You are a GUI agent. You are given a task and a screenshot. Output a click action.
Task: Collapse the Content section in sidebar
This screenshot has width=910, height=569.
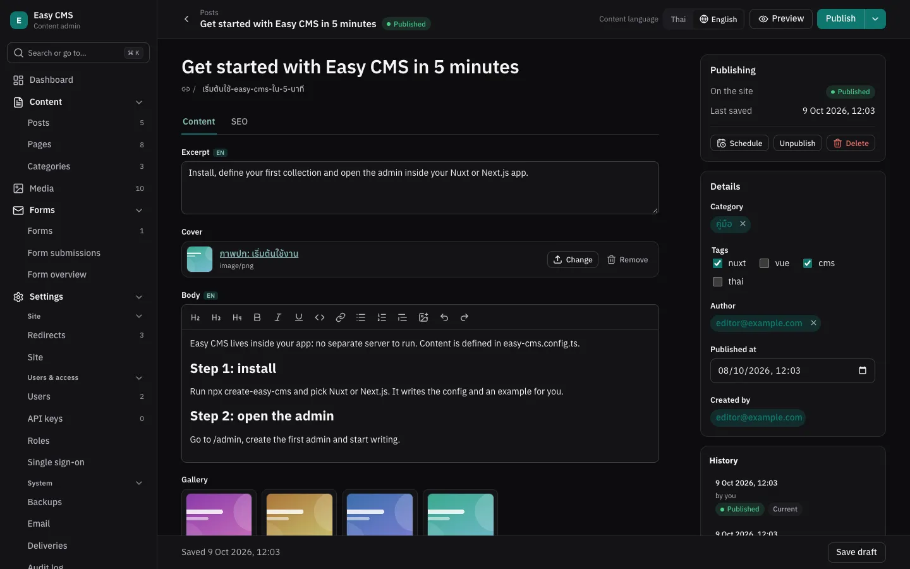pyautogui.click(x=139, y=102)
